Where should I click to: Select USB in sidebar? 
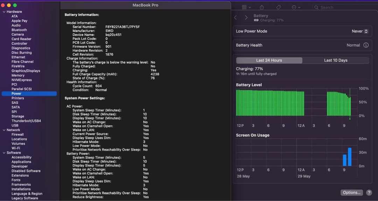coord(15,125)
